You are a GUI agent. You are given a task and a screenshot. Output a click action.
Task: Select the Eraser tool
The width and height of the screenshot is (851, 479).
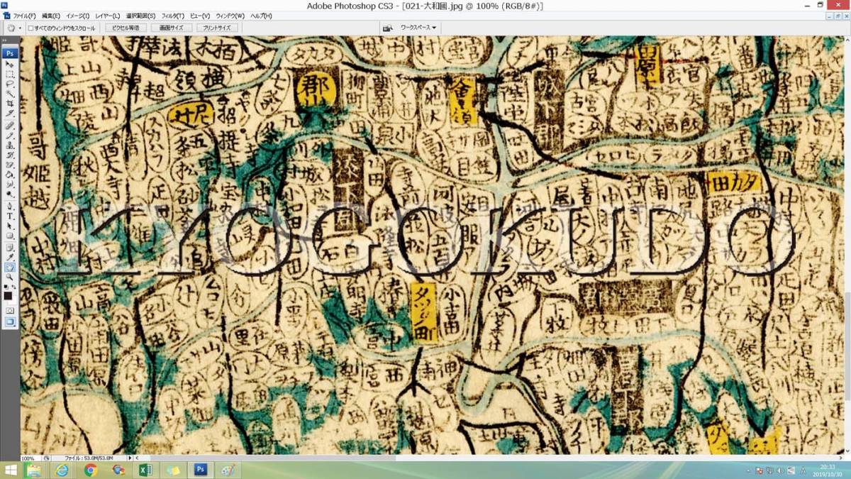point(10,165)
